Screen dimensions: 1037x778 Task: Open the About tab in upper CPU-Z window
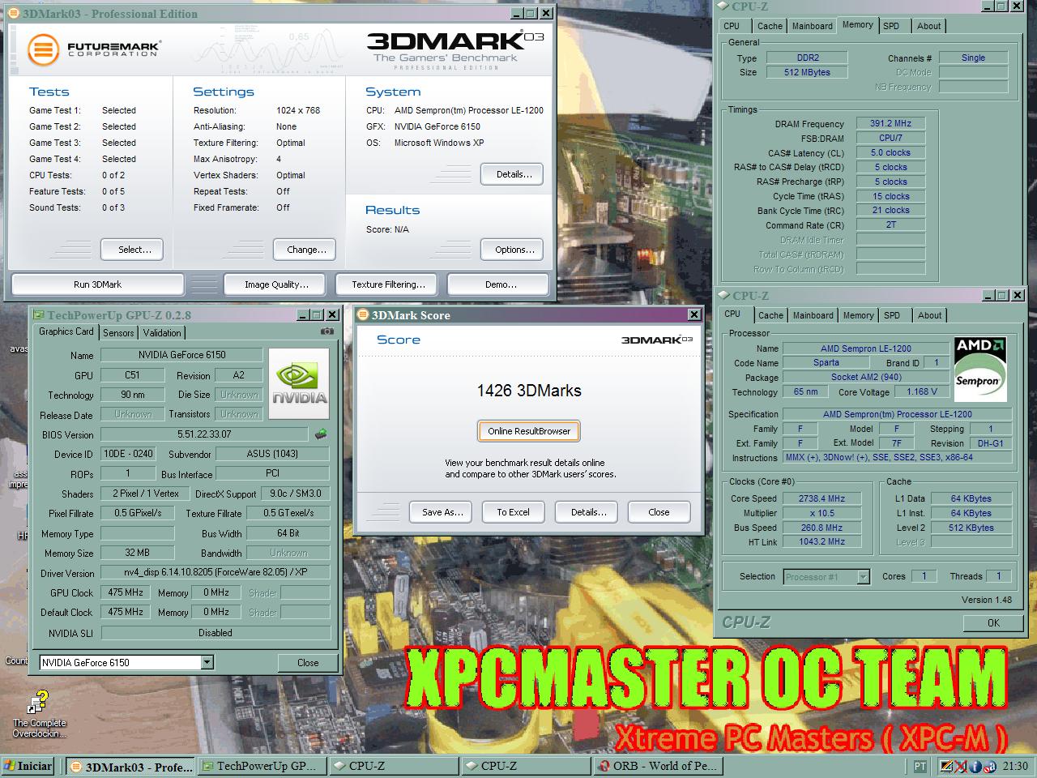click(x=929, y=26)
